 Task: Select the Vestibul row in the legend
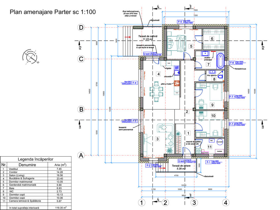(36, 169)
